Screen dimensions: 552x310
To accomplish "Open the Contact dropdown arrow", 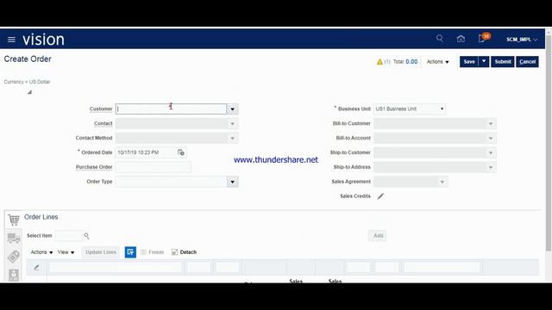I will pos(232,124).
